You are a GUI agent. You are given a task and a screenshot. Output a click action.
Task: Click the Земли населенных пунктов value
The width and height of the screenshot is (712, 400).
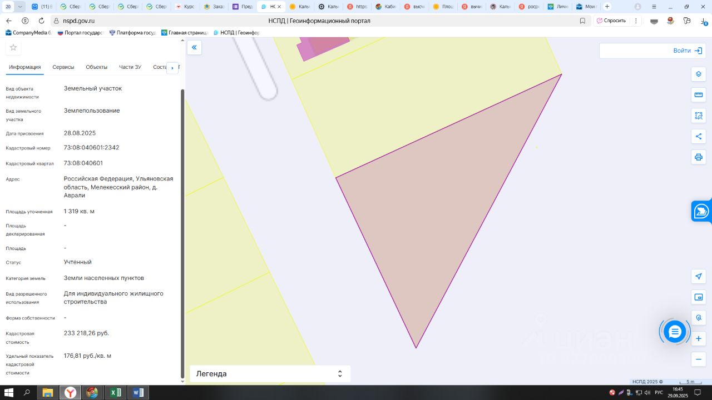click(104, 278)
